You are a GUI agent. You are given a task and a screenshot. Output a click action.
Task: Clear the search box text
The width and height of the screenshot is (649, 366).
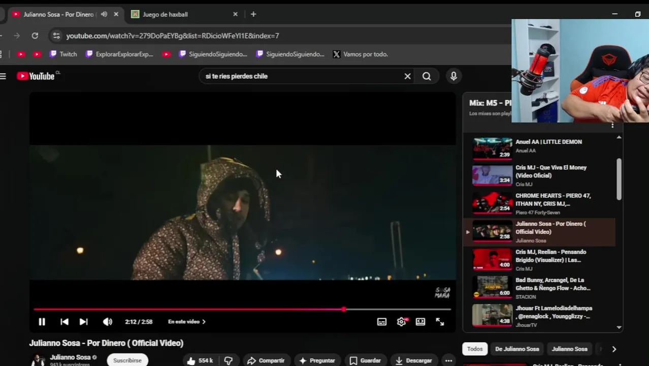[407, 76]
